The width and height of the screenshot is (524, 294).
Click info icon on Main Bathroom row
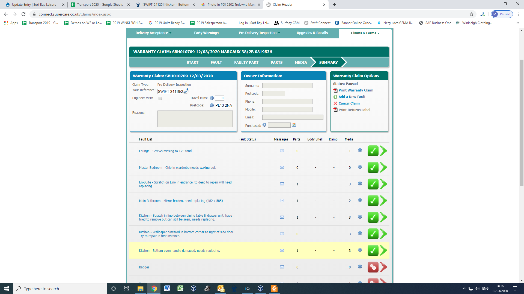point(360,200)
